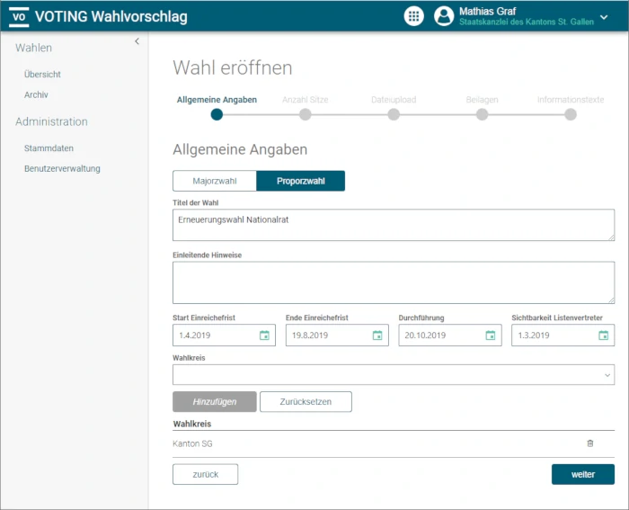
Task: Select Majorzwahl election type
Action: (x=214, y=181)
